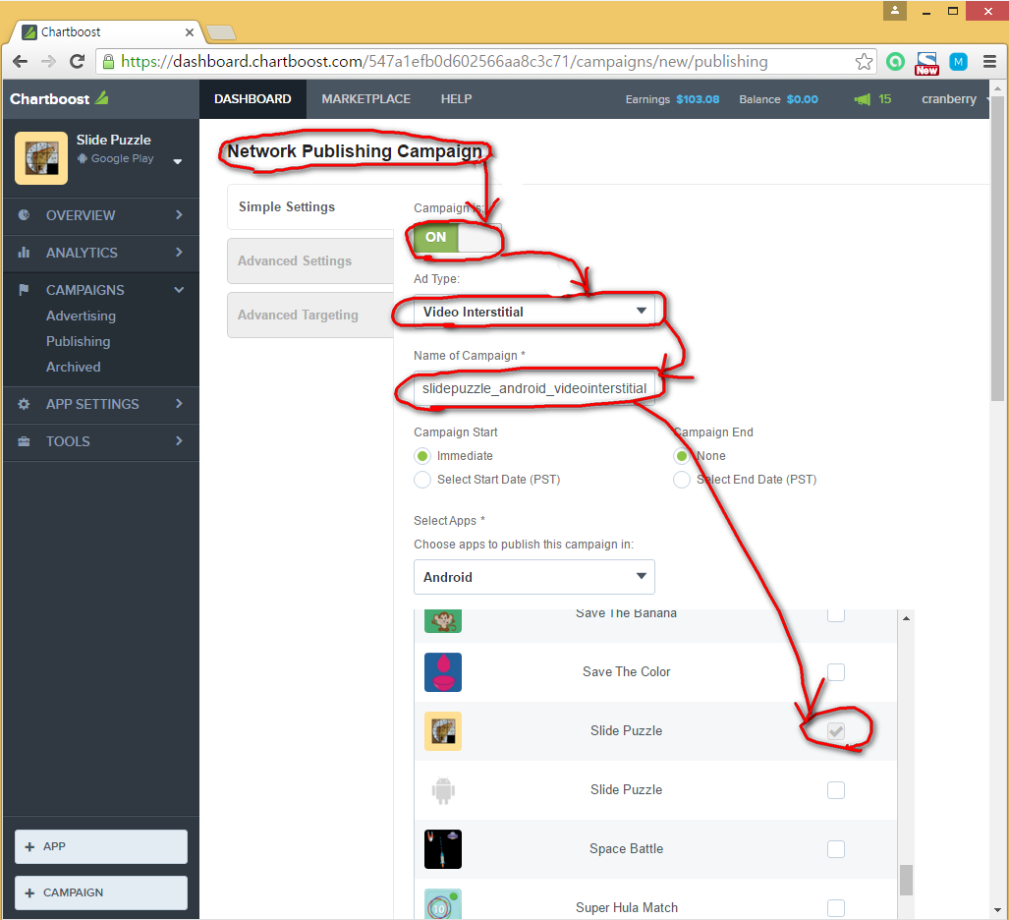Open the Marketplace nav tab

[366, 99]
